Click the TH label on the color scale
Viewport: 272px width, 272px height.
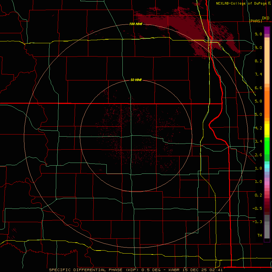click(x=260, y=235)
